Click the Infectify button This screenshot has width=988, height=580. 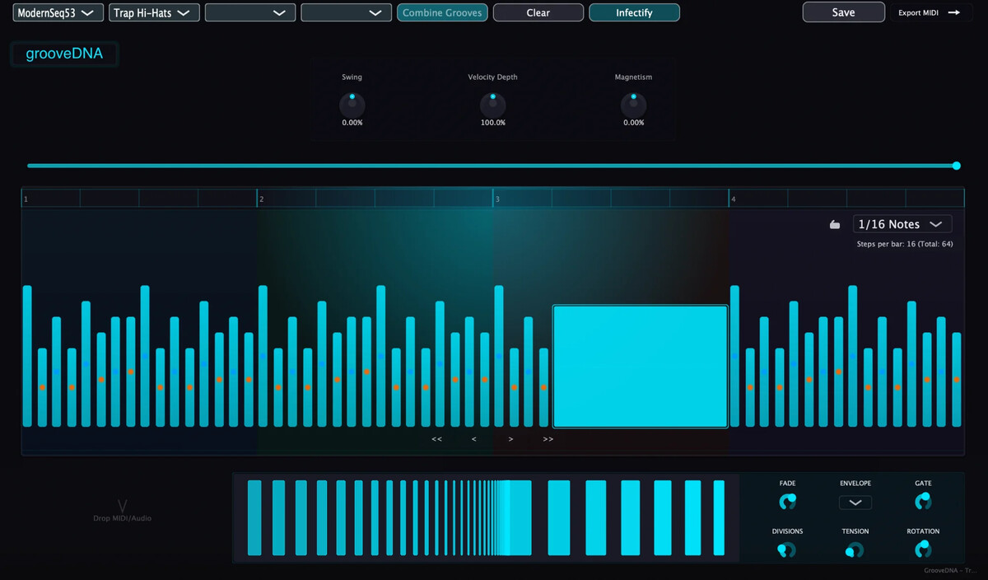click(634, 12)
